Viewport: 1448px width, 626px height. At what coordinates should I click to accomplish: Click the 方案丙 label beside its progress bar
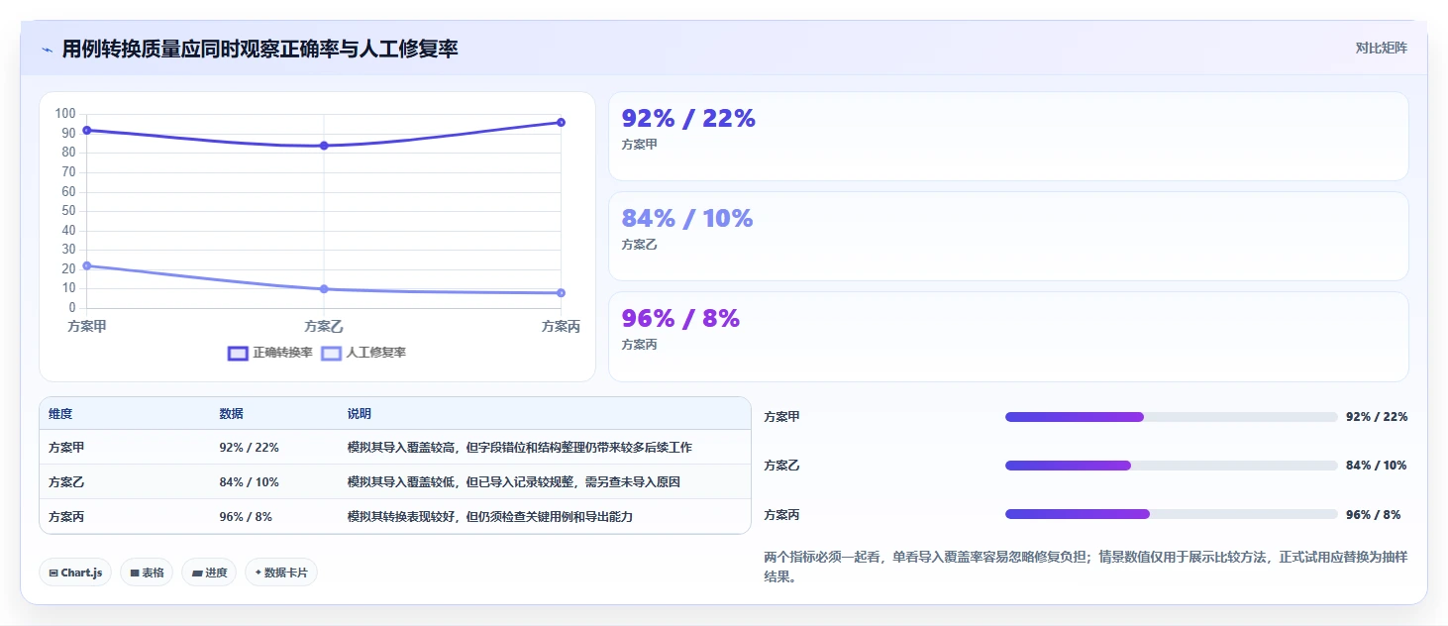tap(781, 515)
